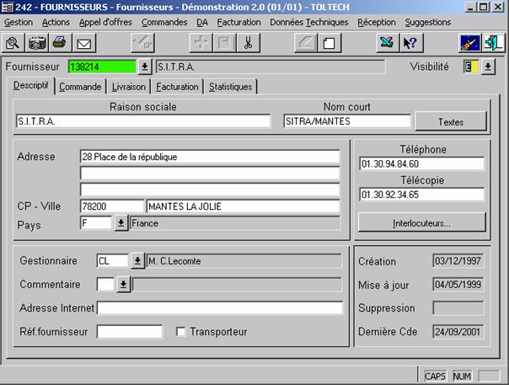The height and width of the screenshot is (385, 509).
Task: Open the Commentaire dropdown arrow
Action: [x=123, y=285]
